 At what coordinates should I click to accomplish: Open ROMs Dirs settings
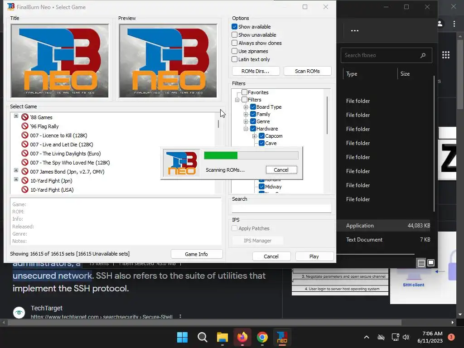click(256, 71)
